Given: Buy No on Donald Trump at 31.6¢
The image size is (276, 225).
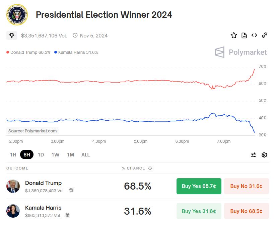Looking at the screenshot, I should point(246,186).
